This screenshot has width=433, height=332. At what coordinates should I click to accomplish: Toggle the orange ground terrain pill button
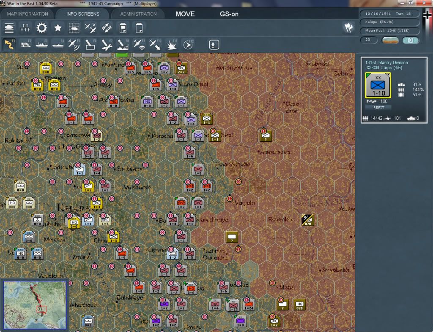tap(390, 40)
